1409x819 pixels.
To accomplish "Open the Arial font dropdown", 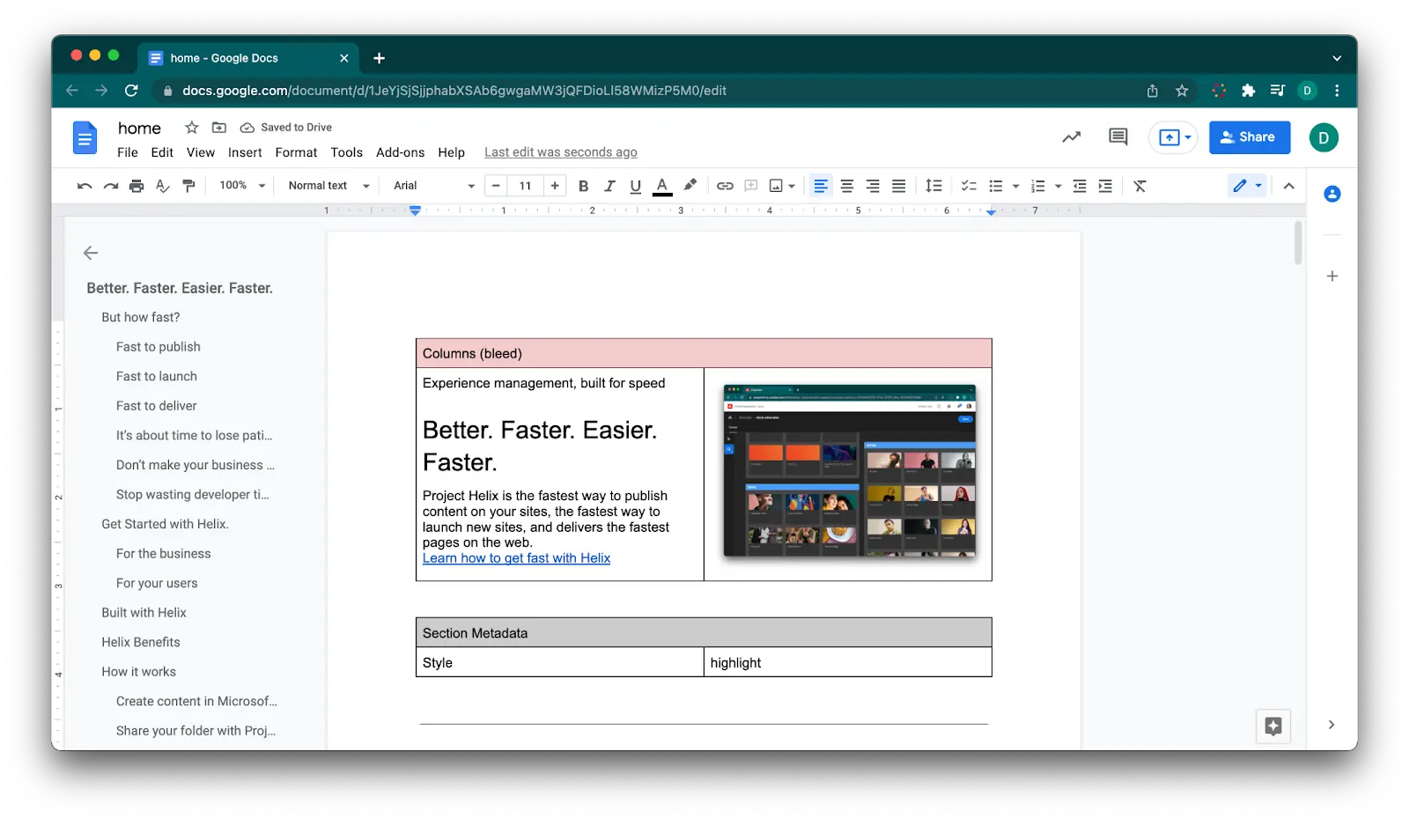I will 433,186.
